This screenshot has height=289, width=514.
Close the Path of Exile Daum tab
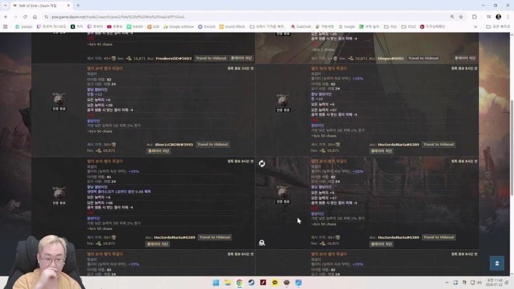(x=68, y=5)
